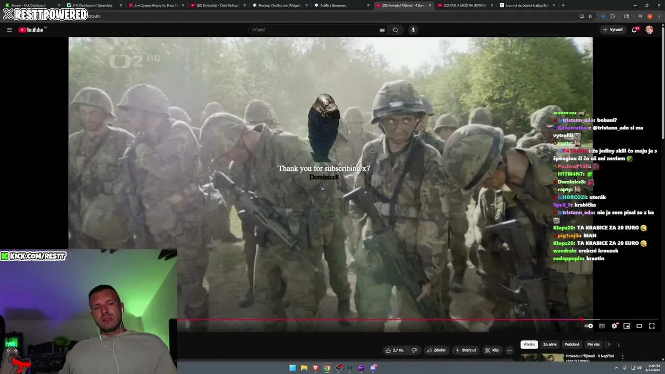Screen dimensions: 665x374
Task: Enable miniplayer mode
Action: [627, 326]
